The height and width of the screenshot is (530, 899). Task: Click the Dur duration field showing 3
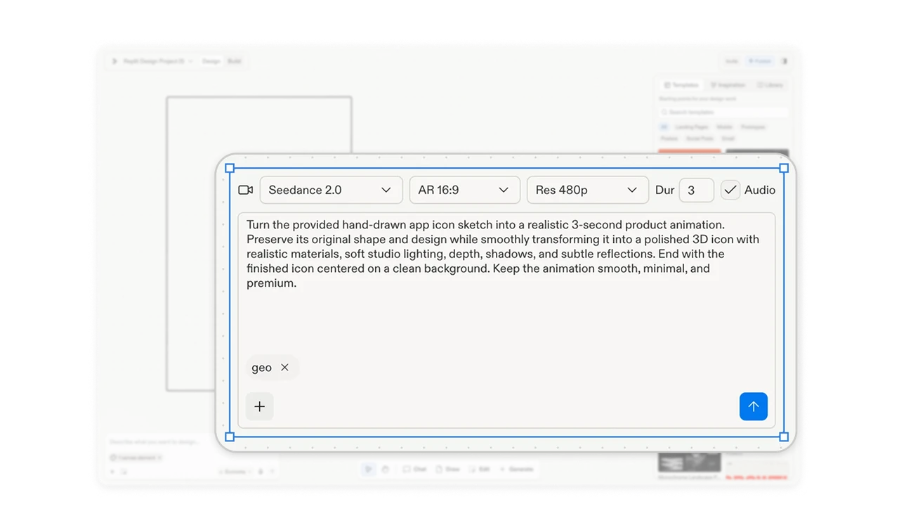[696, 190]
